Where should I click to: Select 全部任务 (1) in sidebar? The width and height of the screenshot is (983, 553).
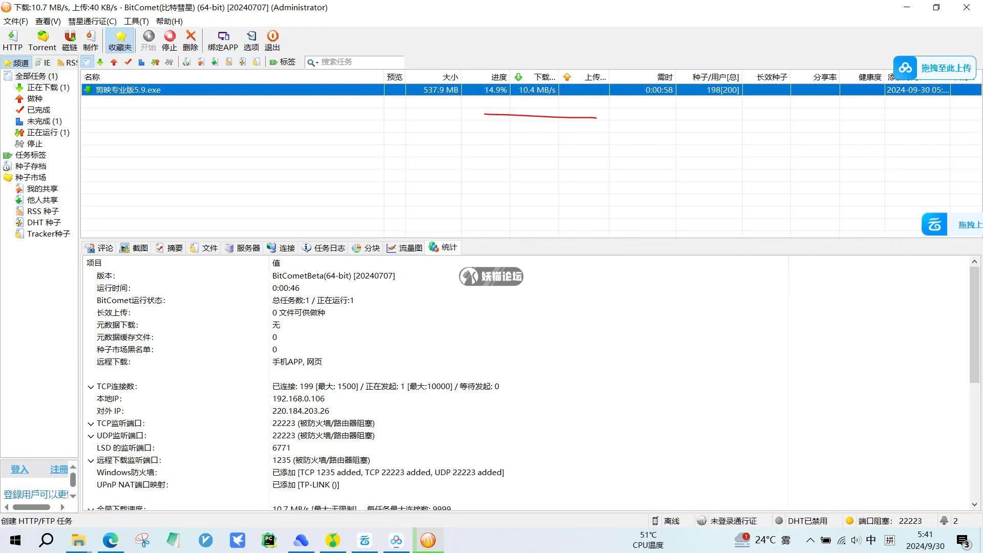pyautogui.click(x=36, y=76)
